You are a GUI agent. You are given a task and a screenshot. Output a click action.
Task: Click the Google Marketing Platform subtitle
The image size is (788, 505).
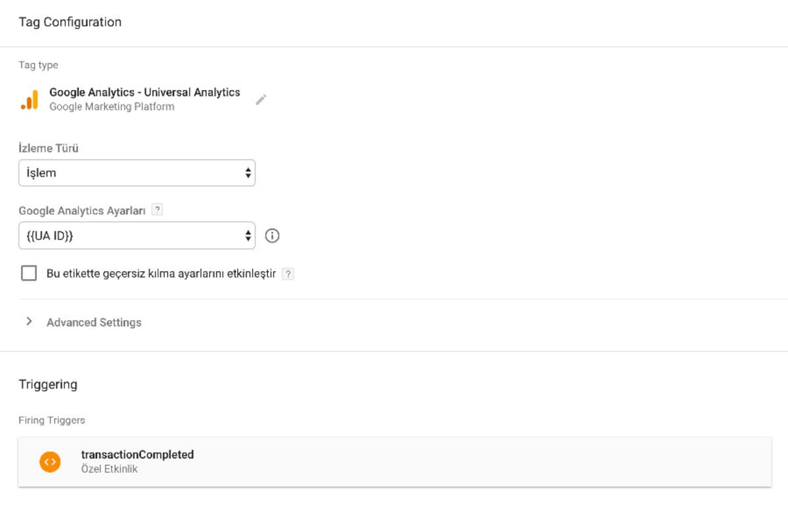[112, 107]
